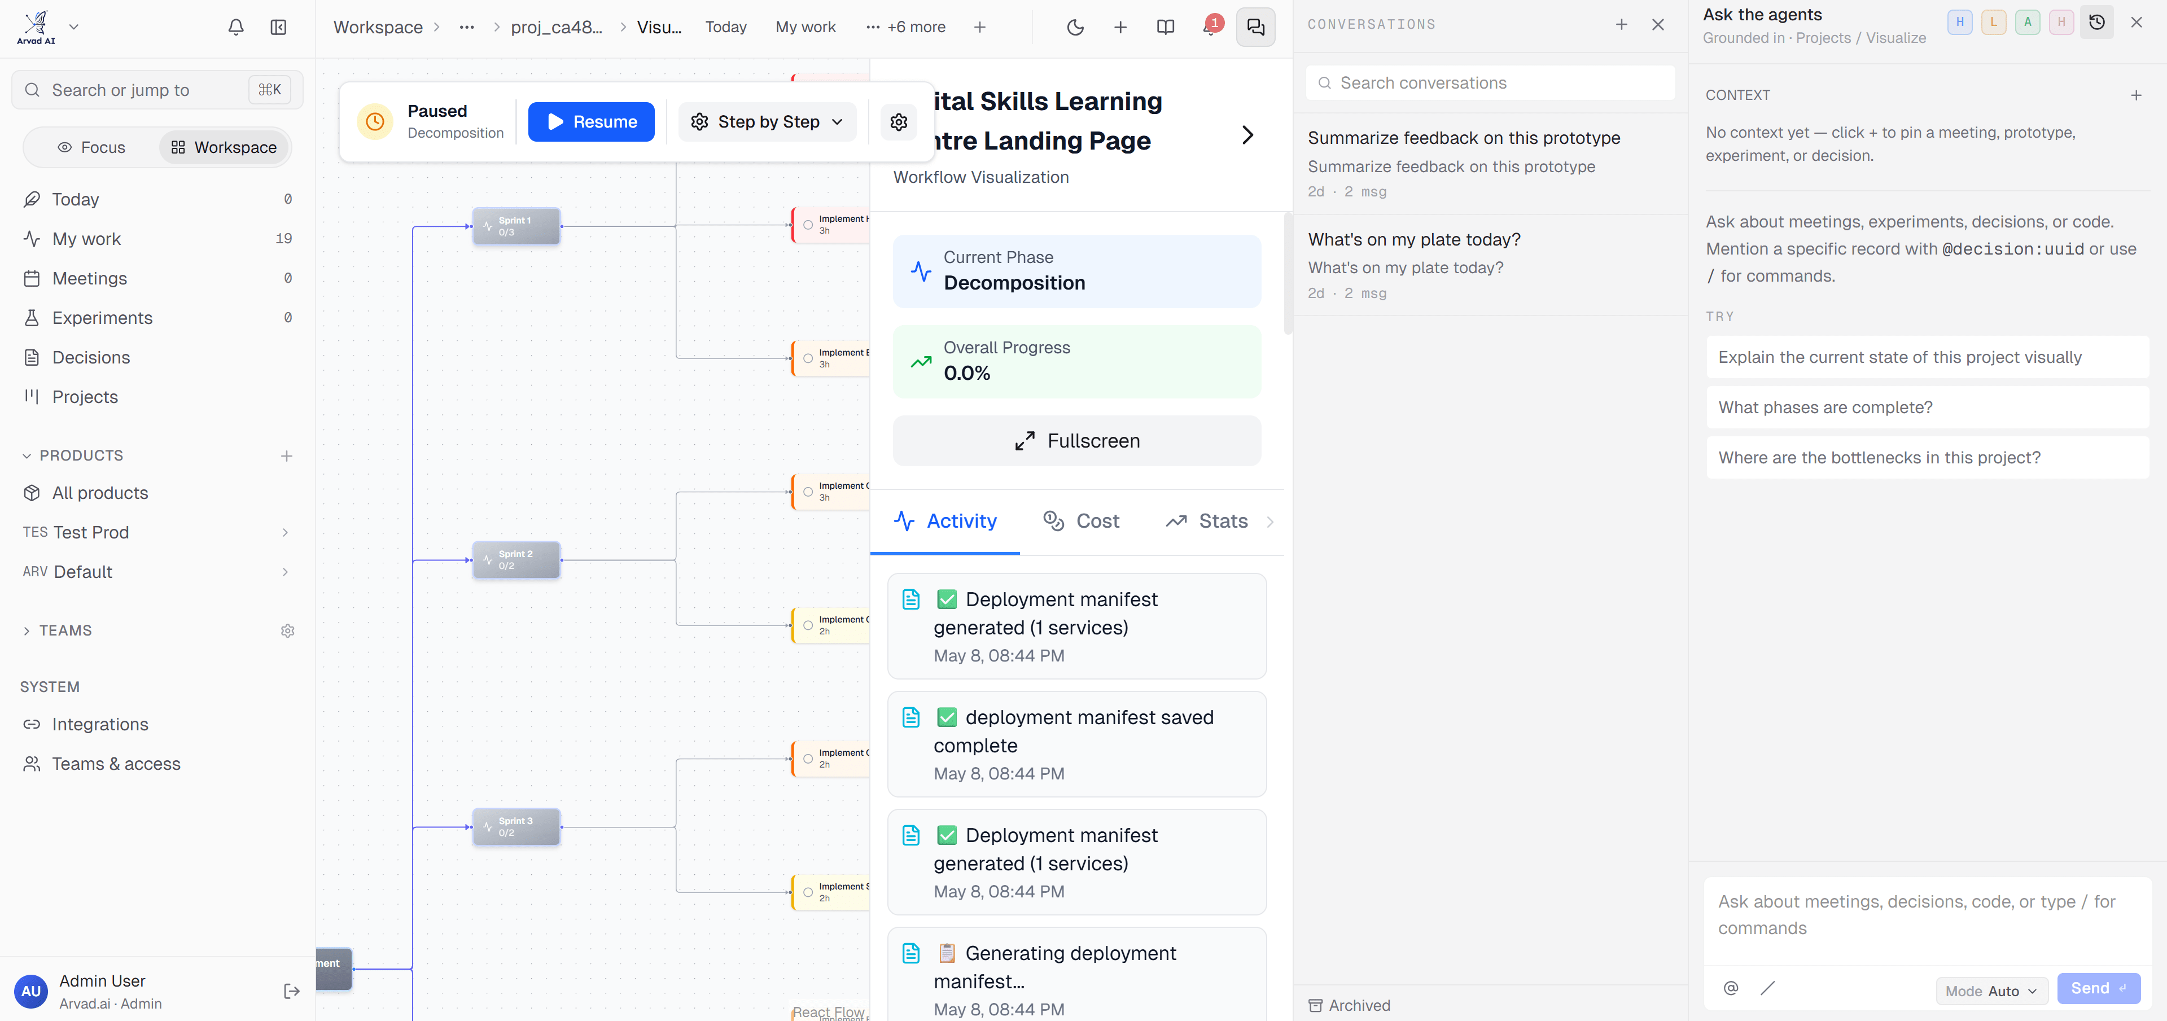The image size is (2167, 1021).
Task: Insert a mention with the @ icon
Action: click(1731, 987)
